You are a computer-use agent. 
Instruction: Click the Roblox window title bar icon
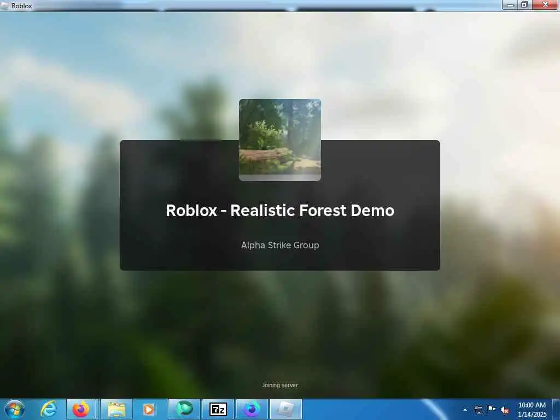[5, 5]
